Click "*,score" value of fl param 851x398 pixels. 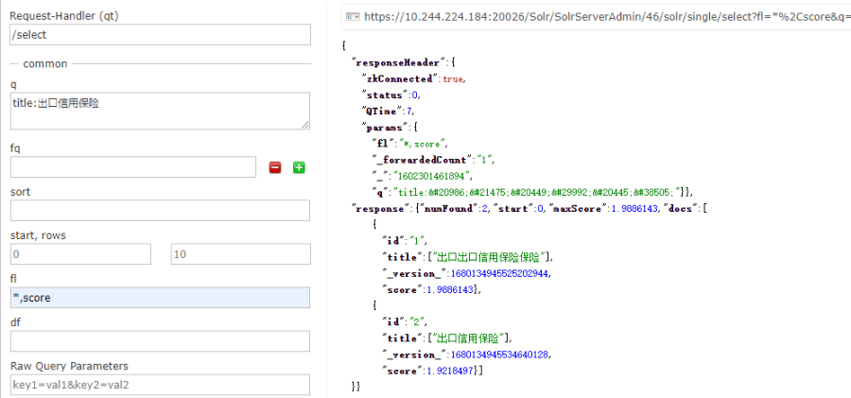[x=423, y=144]
